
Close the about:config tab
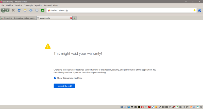coord(71,18)
